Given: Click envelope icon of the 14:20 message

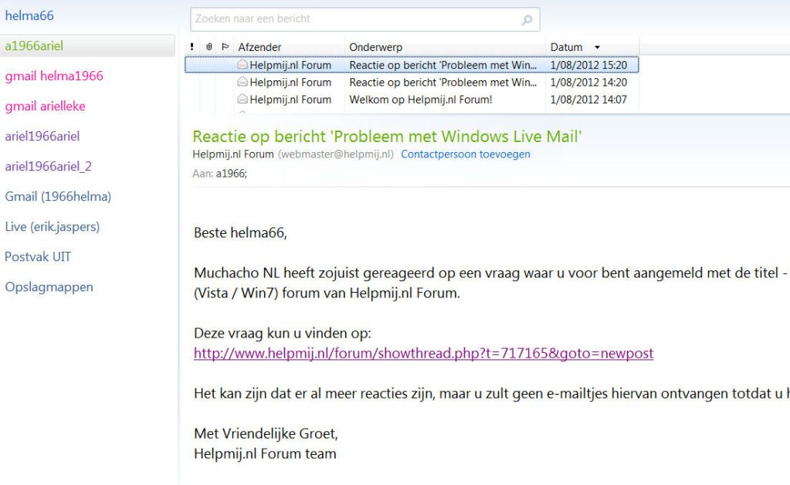Looking at the screenshot, I should pyautogui.click(x=242, y=82).
